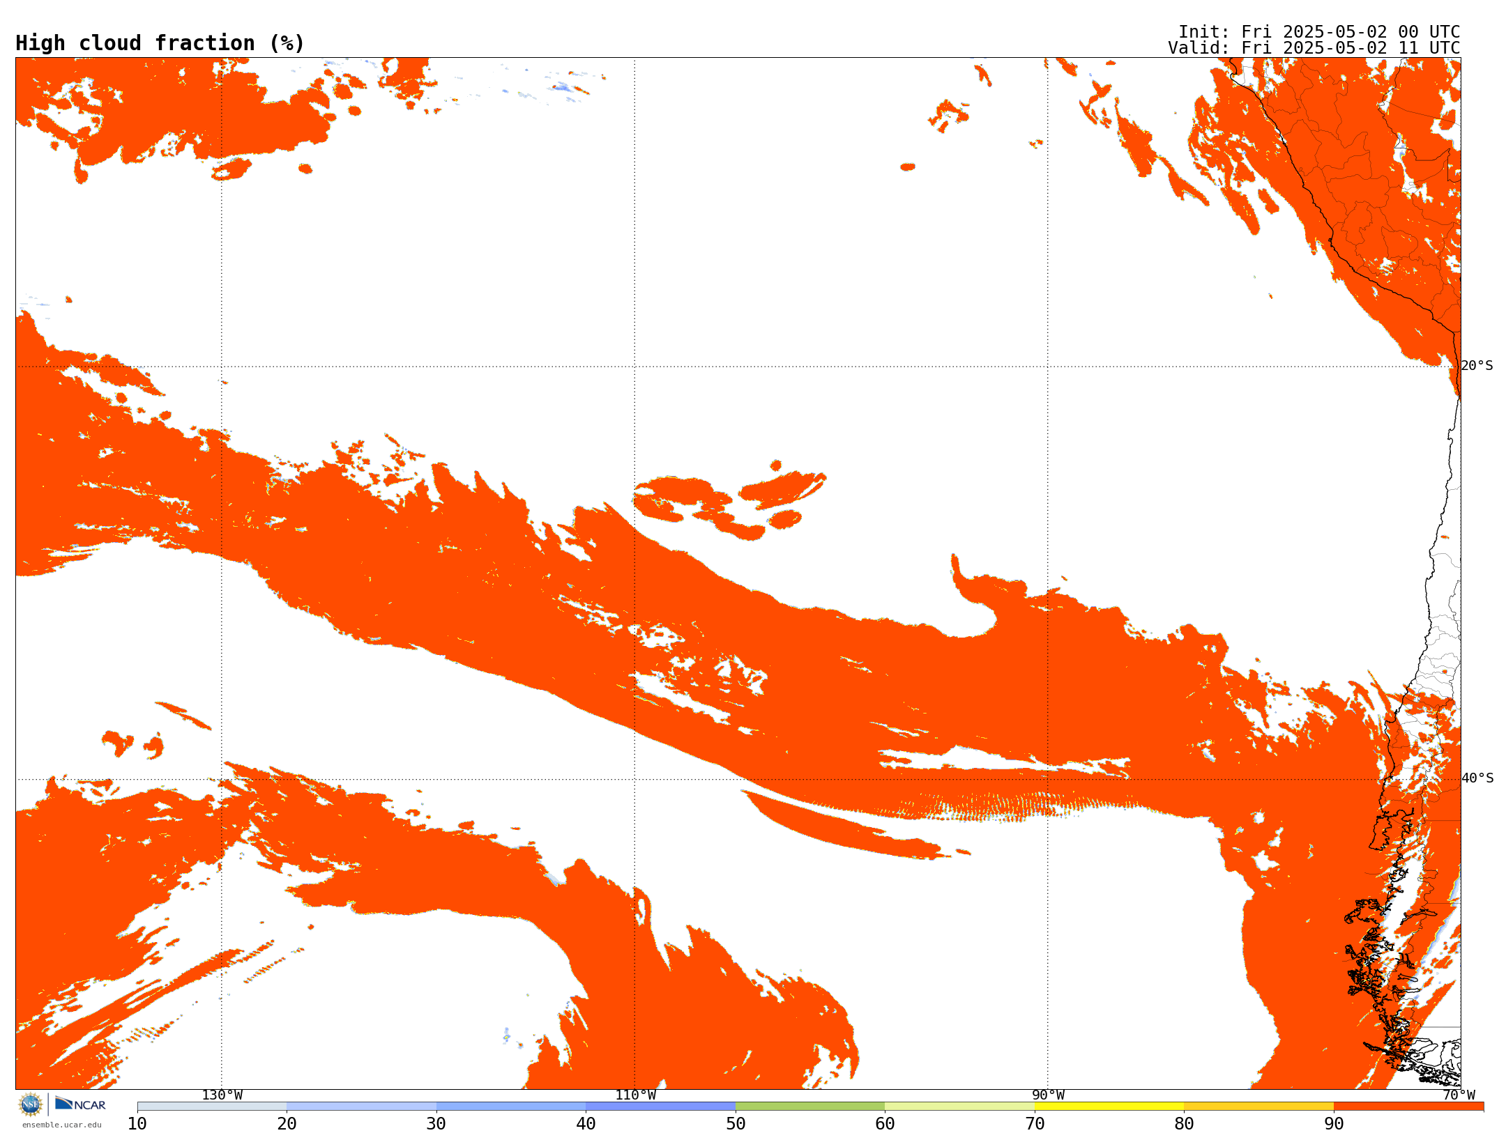This screenshot has height=1133, width=1506.
Task: Click the colorbar tick label 10
Action: coord(137,1124)
